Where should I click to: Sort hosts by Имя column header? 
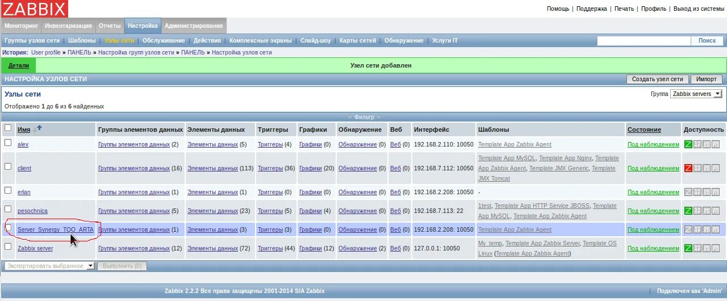pyautogui.click(x=24, y=129)
